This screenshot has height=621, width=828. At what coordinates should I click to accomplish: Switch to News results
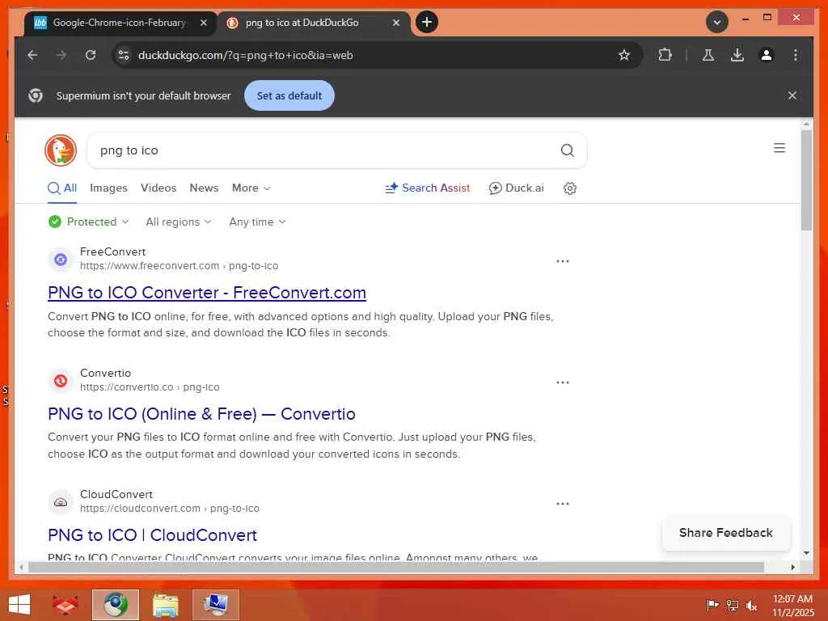click(204, 188)
